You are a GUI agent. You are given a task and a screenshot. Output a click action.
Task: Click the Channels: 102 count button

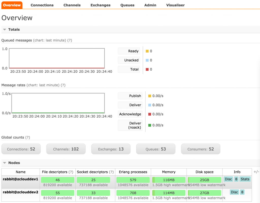66,149
